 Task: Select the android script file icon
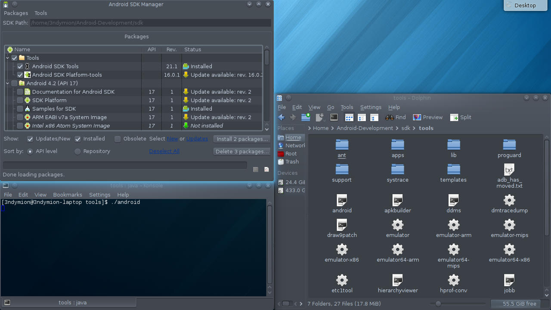point(342,200)
